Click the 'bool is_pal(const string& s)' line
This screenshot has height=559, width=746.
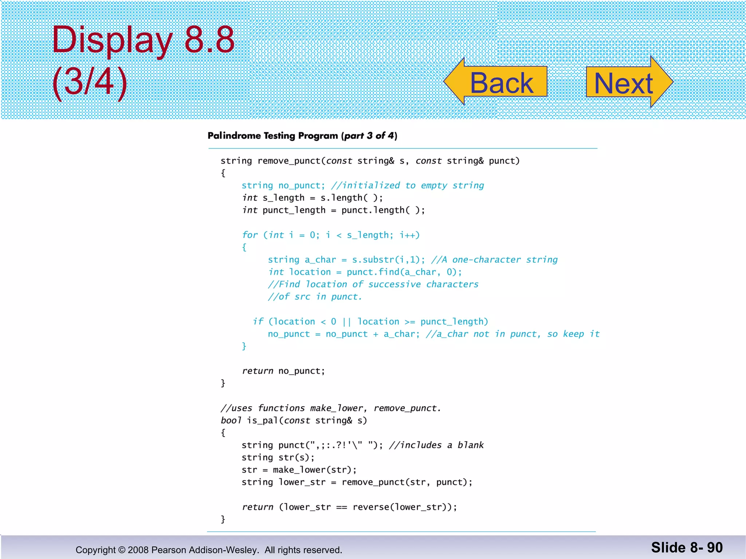[294, 421]
